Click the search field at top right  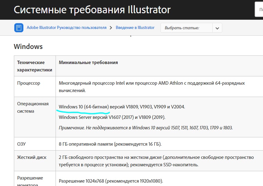(x=259, y=10)
